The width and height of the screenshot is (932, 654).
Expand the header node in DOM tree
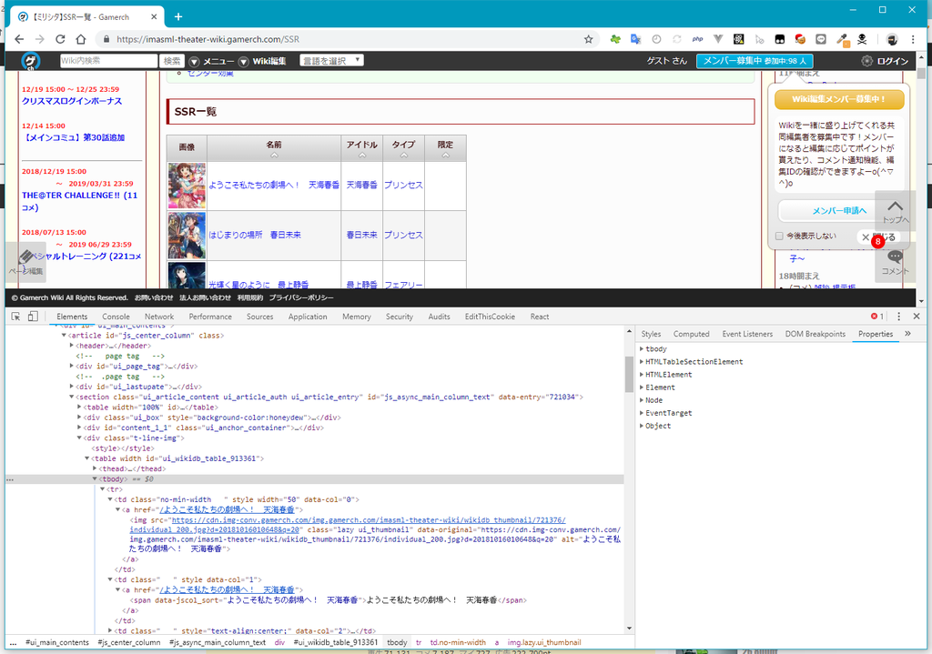72,346
